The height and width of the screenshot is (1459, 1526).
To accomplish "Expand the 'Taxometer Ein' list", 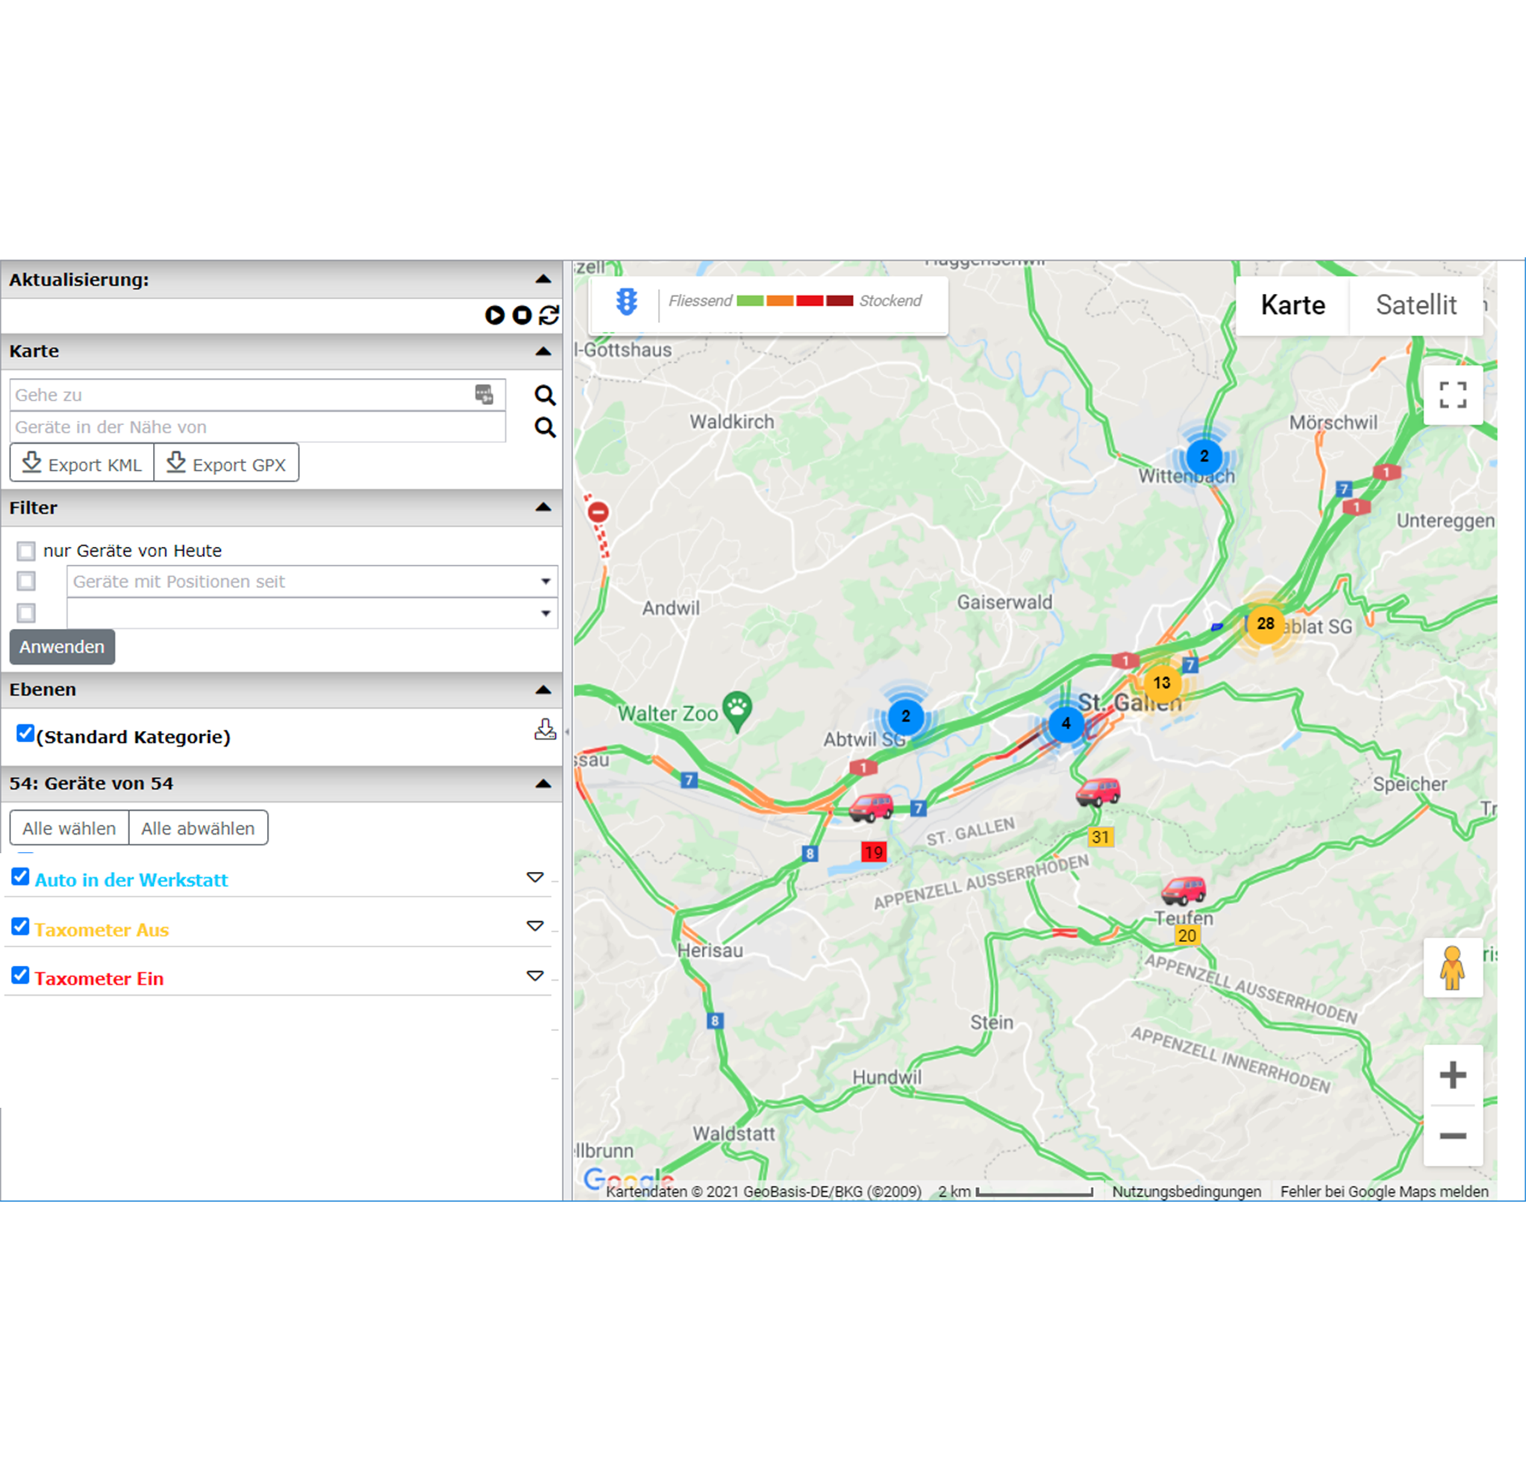I will tap(534, 976).
